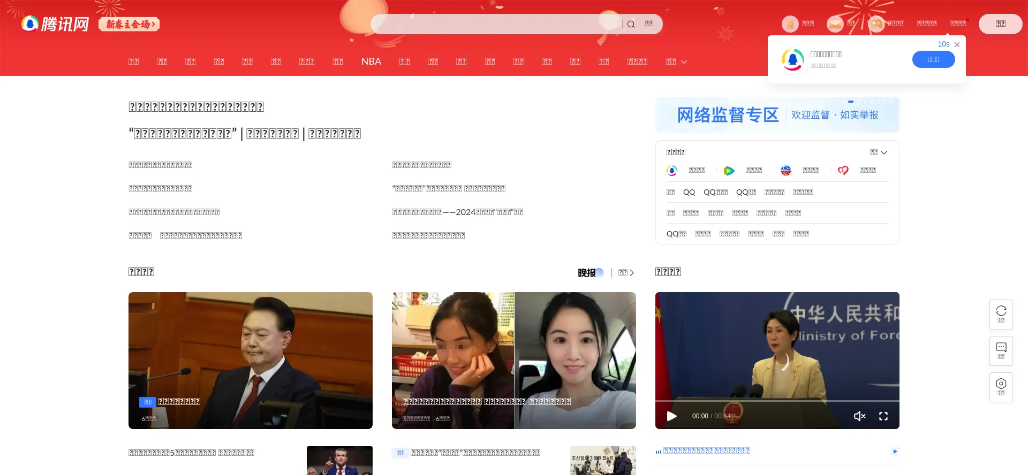Open the mobile phone icon in header
This screenshot has width=1028, height=475.
(x=790, y=24)
